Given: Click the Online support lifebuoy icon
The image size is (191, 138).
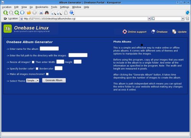Looking at the screenshot, I should (x=125, y=31).
